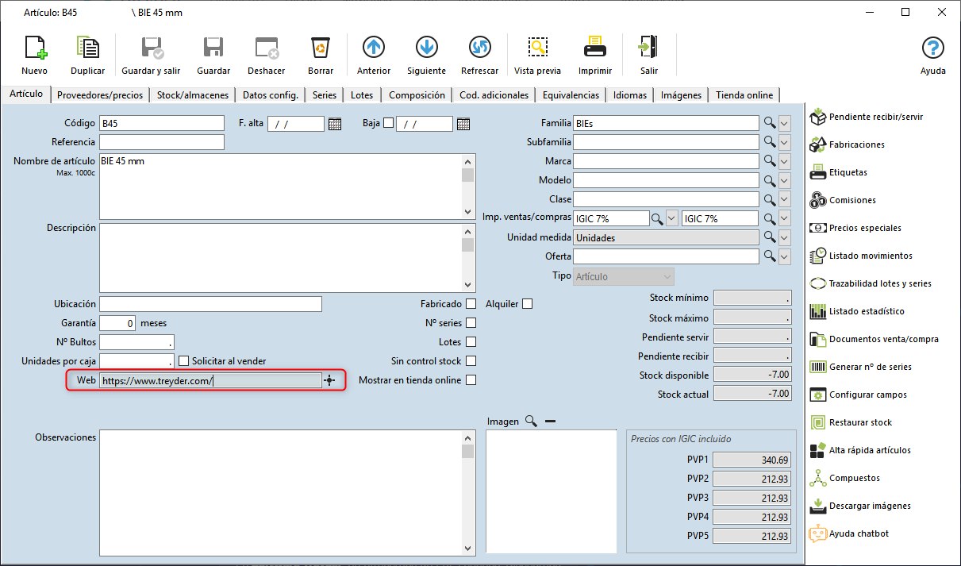Remove the image with minus icon
The height and width of the screenshot is (566, 961).
click(x=550, y=422)
